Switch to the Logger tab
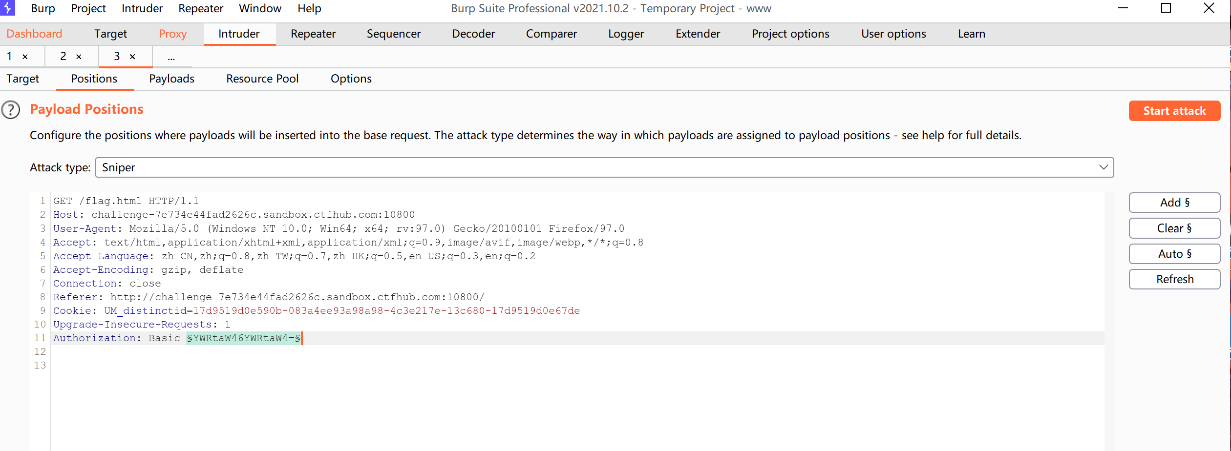The image size is (1231, 451). pyautogui.click(x=626, y=34)
